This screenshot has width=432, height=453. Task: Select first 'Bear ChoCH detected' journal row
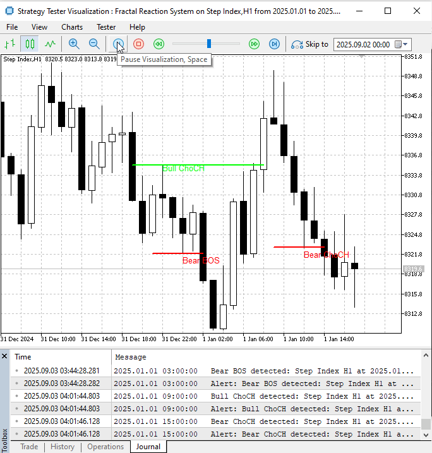[215, 421]
